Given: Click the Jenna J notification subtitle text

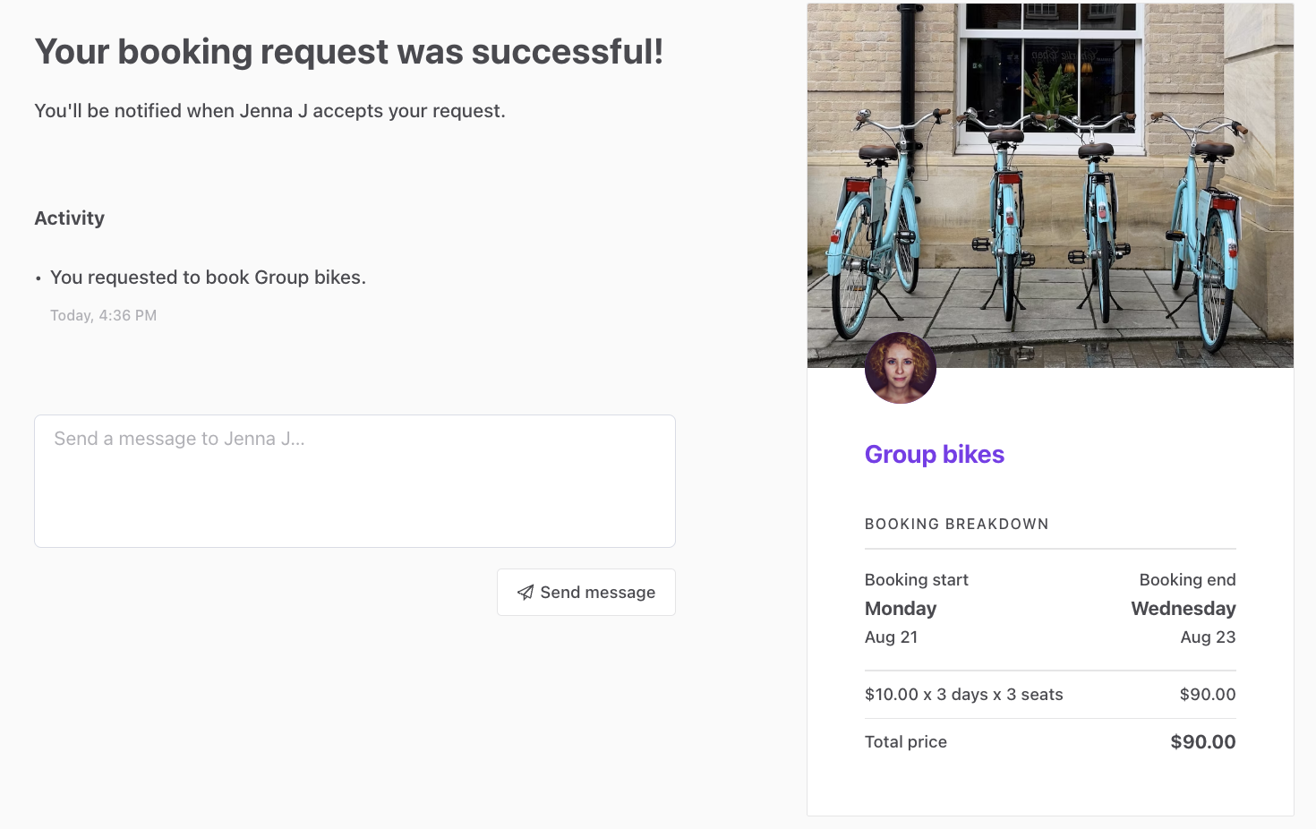Looking at the screenshot, I should point(269,111).
